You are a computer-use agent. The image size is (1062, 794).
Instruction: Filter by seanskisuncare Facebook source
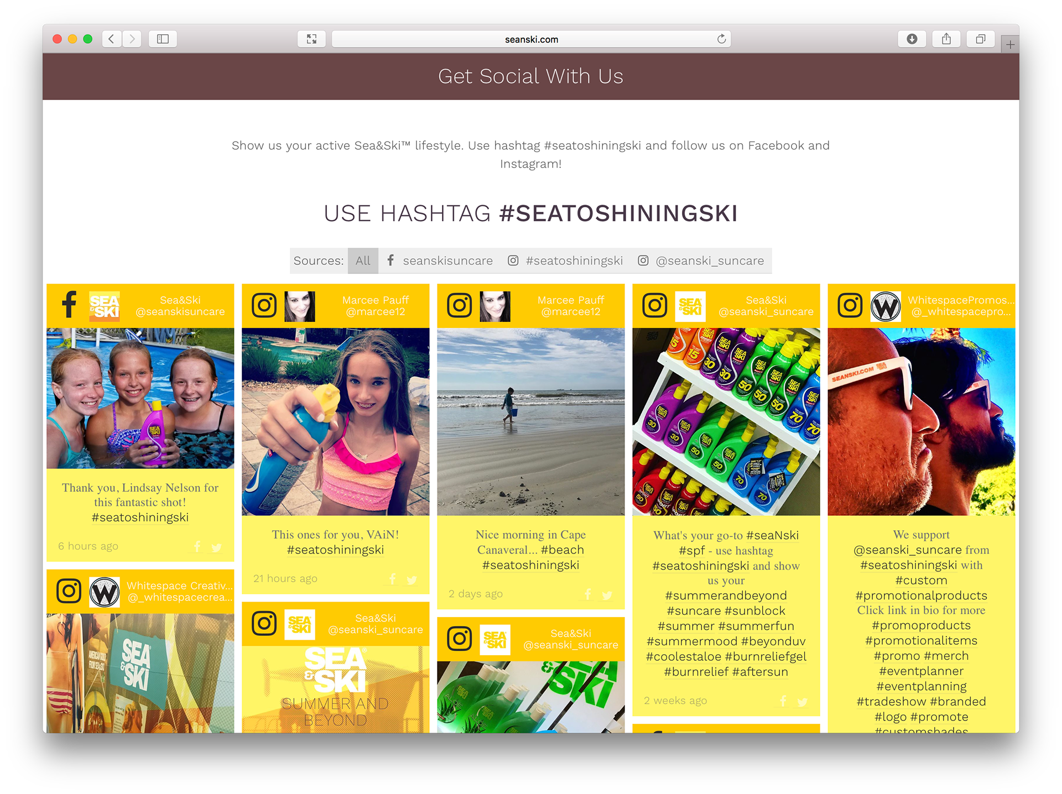coord(440,260)
